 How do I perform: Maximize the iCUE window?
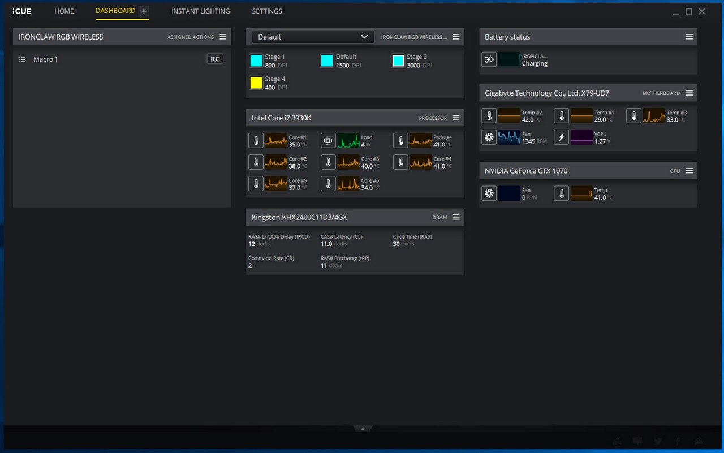click(x=689, y=11)
